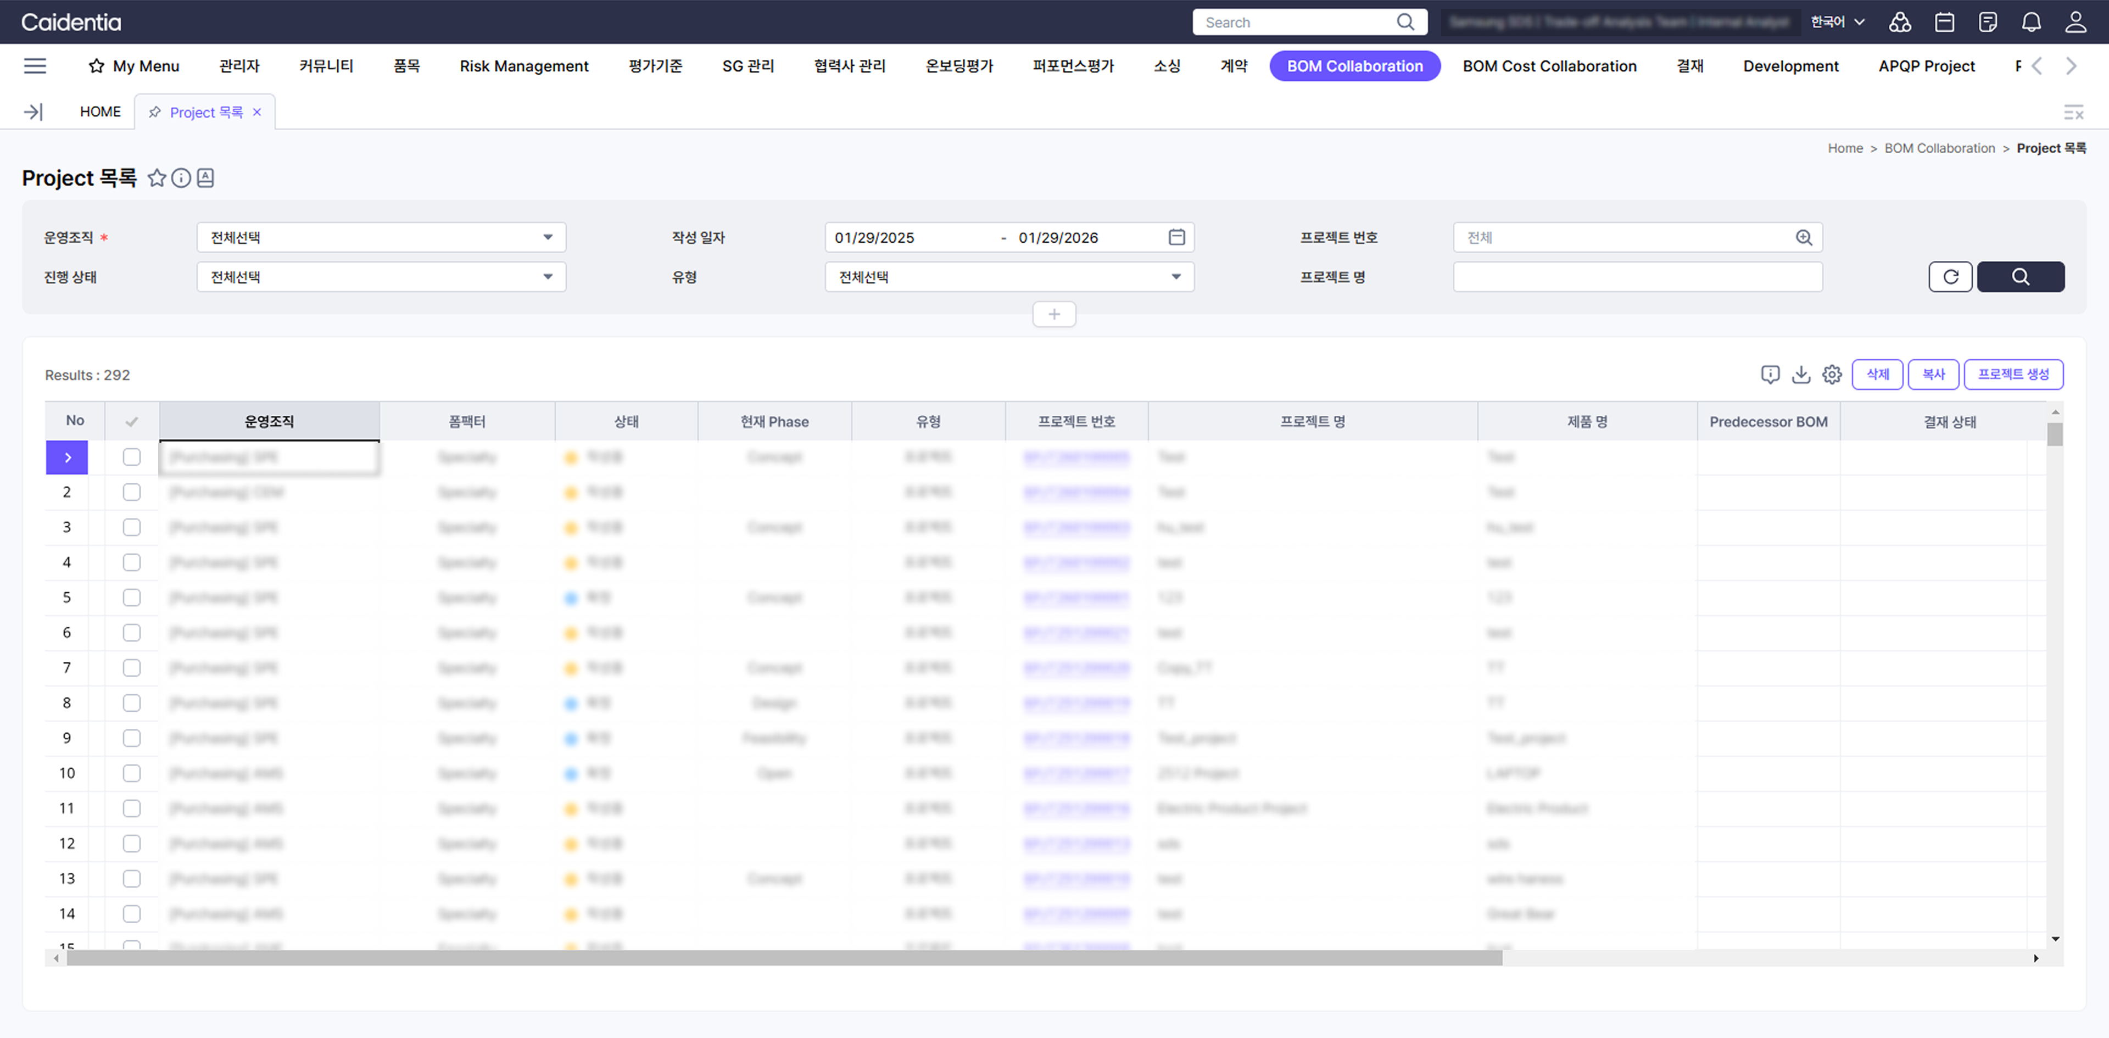The image size is (2109, 1038).
Task: Click the 프로젝트 생성 button
Action: 2013,374
